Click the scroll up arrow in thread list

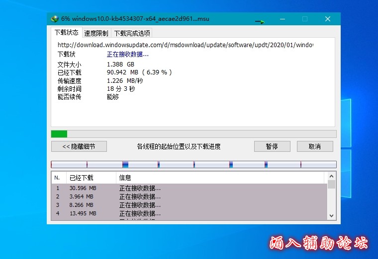[331, 176]
